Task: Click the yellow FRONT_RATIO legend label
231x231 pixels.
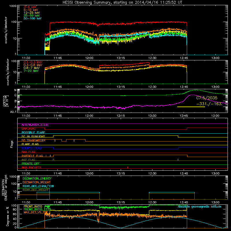Action: (33, 207)
